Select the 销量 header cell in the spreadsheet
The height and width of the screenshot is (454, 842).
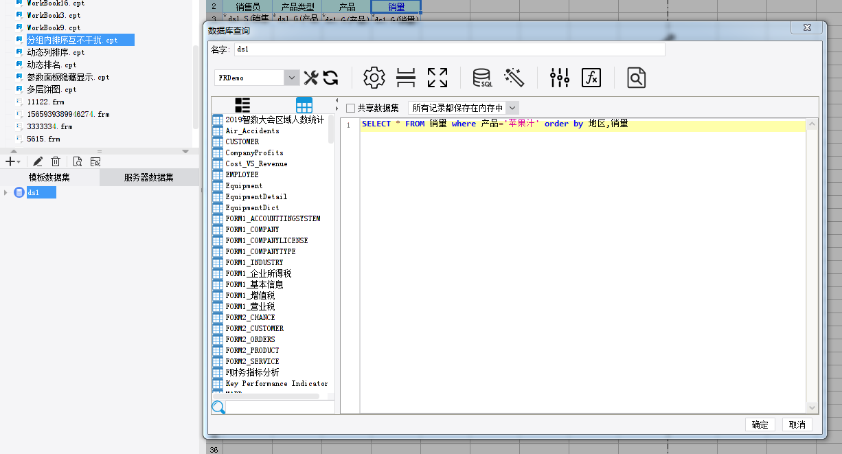pos(396,6)
